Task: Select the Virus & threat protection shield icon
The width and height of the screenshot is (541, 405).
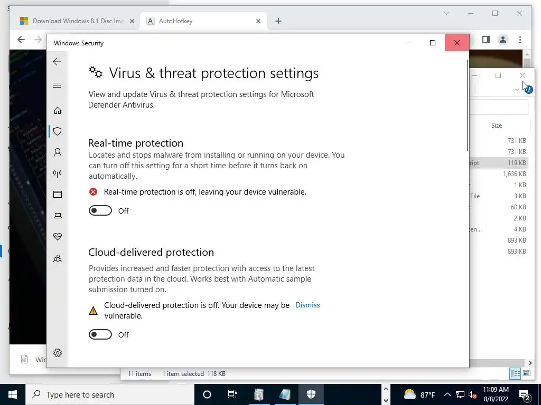Action: (57, 131)
